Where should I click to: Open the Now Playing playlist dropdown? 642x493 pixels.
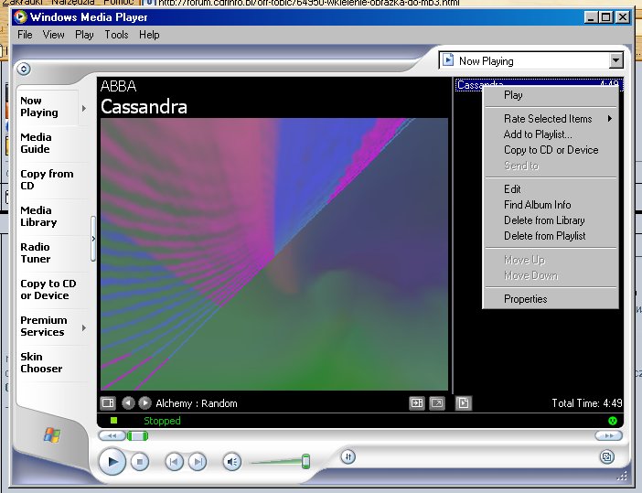click(x=615, y=61)
